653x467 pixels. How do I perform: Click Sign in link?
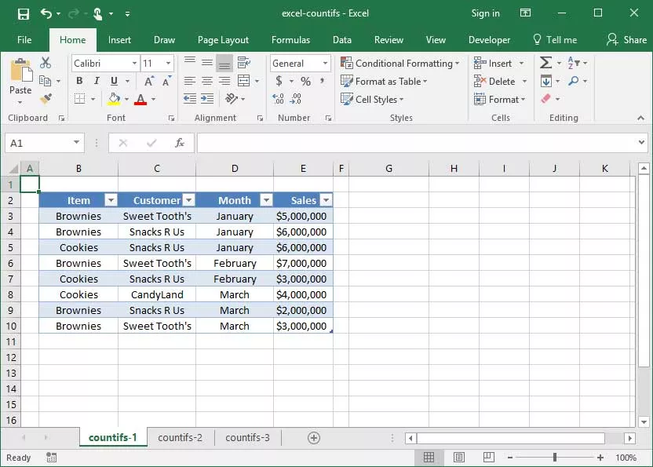(485, 13)
